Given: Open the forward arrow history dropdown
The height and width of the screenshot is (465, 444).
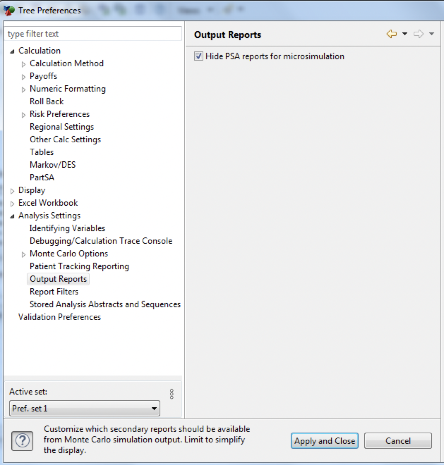Looking at the screenshot, I should tap(431, 34).
